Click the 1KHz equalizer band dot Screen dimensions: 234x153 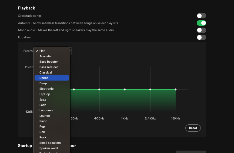point(125,89)
